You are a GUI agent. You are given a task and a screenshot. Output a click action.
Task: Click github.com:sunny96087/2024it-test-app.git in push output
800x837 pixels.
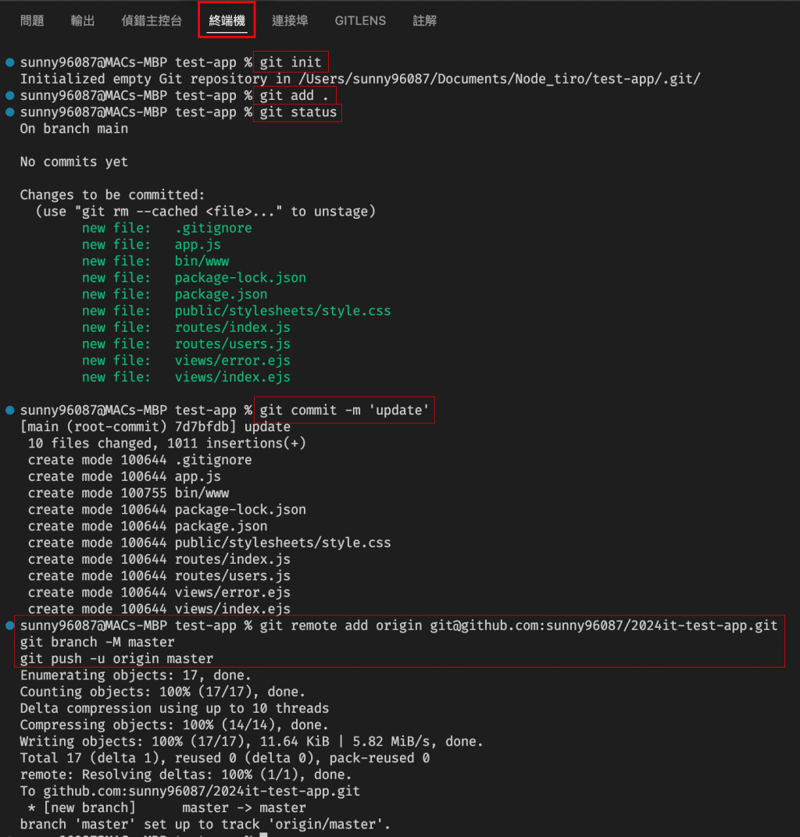(202, 791)
